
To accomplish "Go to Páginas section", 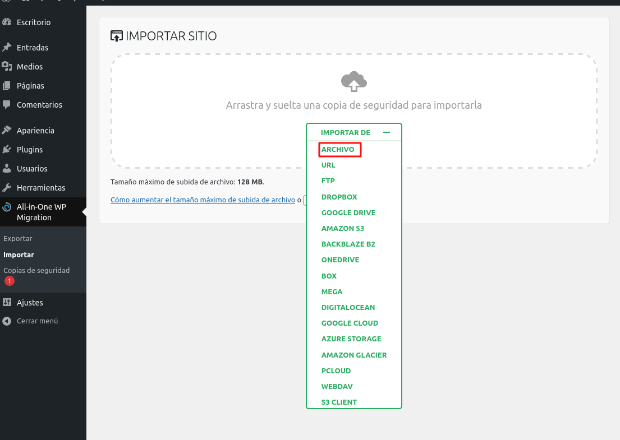I will tap(30, 86).
